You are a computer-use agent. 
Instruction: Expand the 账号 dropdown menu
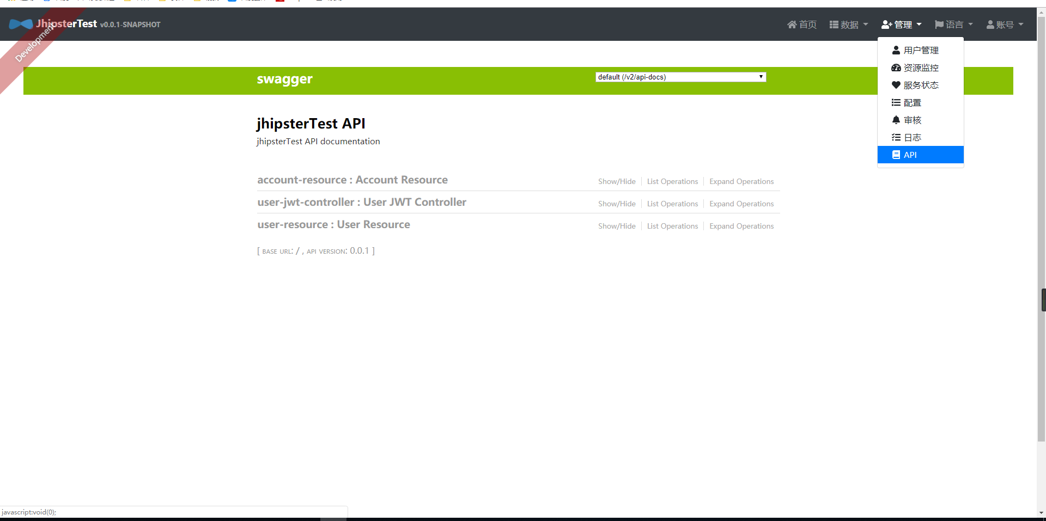(x=1005, y=24)
